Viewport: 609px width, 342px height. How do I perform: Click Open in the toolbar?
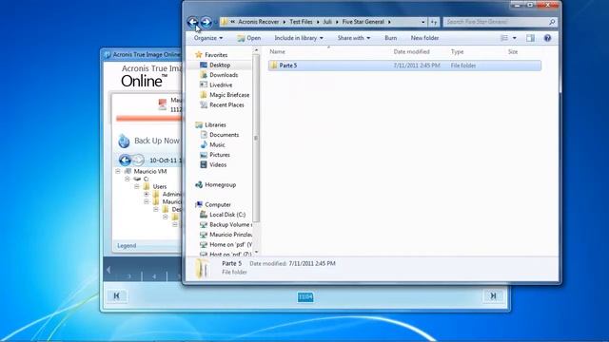point(249,38)
